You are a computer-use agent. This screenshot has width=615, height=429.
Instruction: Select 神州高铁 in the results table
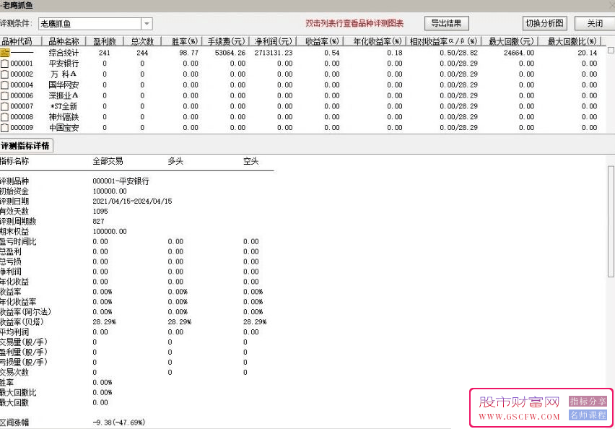64,117
